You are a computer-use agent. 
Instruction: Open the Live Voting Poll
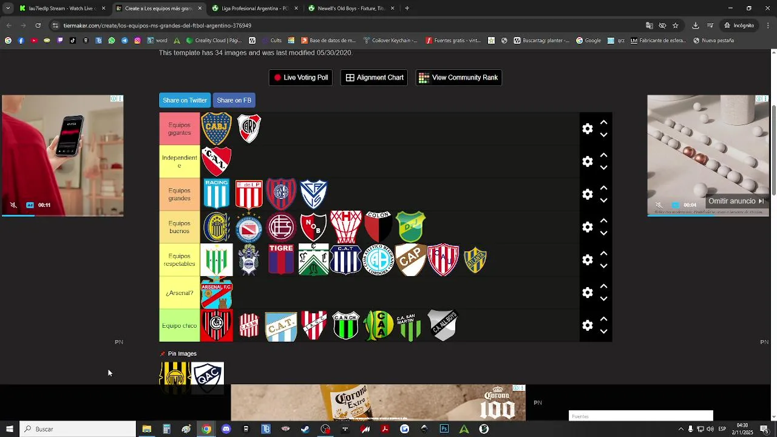click(x=300, y=78)
